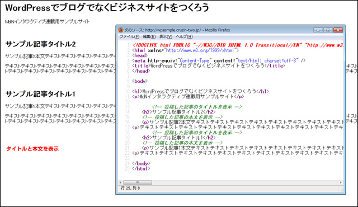Image resolution: width=358 pixels, height=207 pixels.
Task: Click the horizontal scrollbar thumb
Action: coord(137,182)
